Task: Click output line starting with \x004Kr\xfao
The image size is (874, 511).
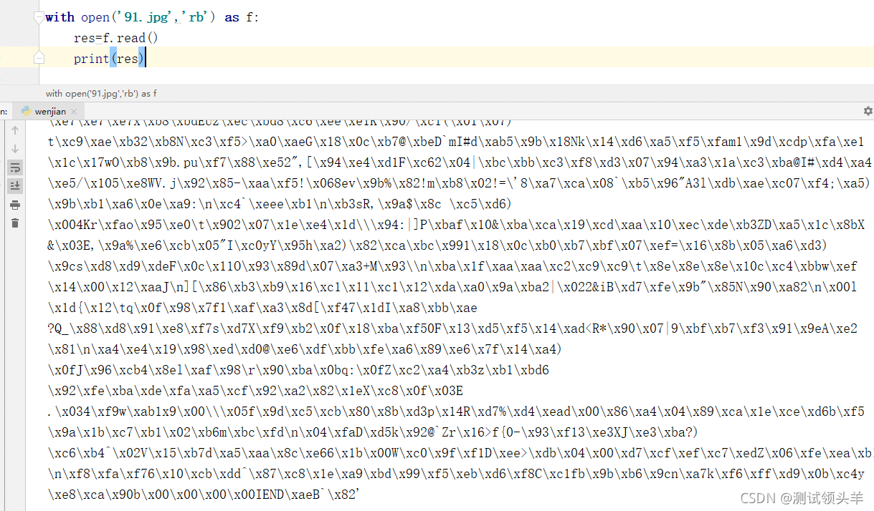Action: (456, 225)
